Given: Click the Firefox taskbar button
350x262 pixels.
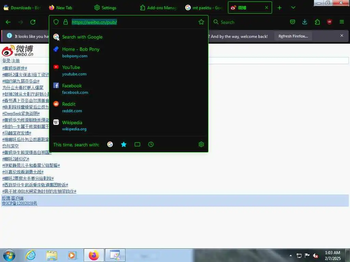Looking at the screenshot, I should click(x=94, y=255).
